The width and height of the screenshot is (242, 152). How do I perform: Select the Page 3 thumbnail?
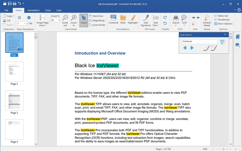coord(14,101)
